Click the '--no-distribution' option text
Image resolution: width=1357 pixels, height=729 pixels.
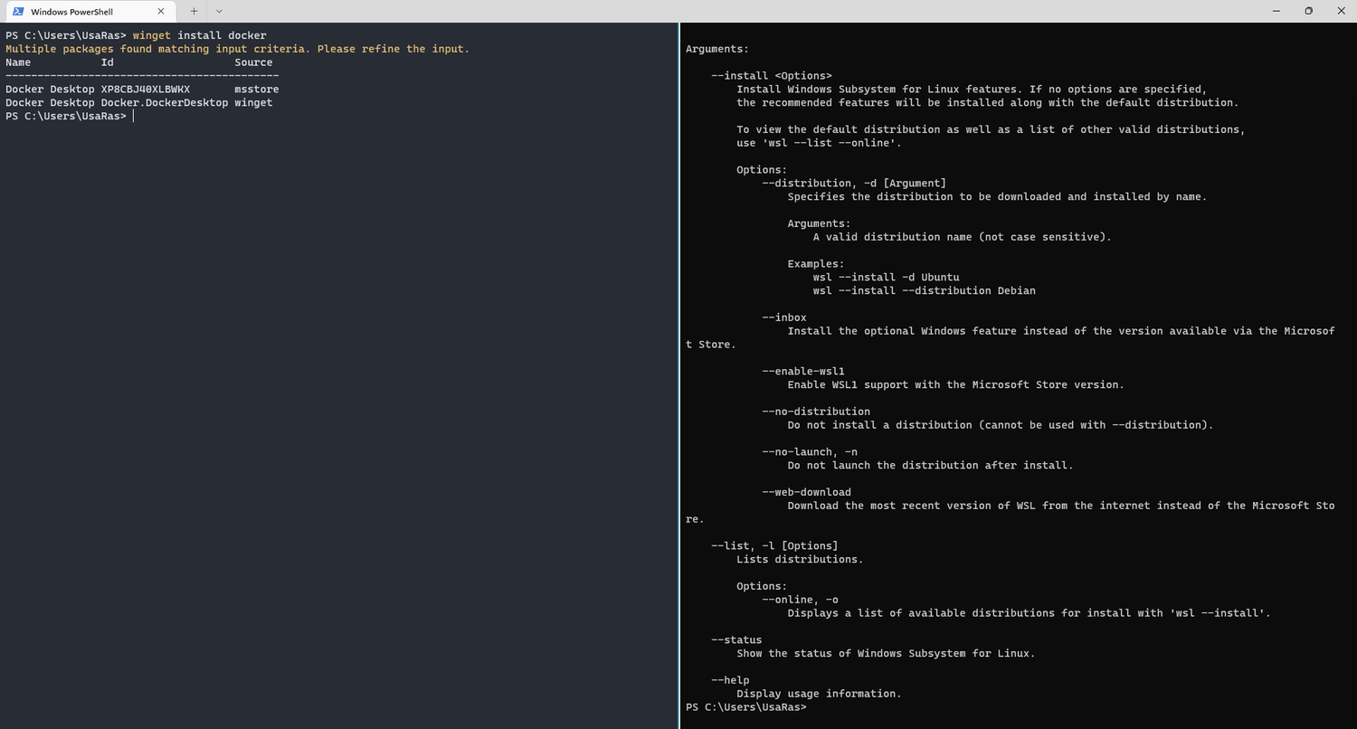(816, 412)
